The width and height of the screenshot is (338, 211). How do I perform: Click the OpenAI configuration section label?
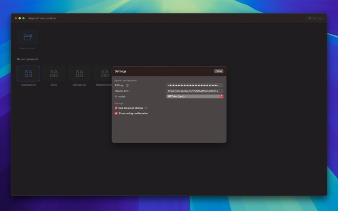tap(125, 81)
